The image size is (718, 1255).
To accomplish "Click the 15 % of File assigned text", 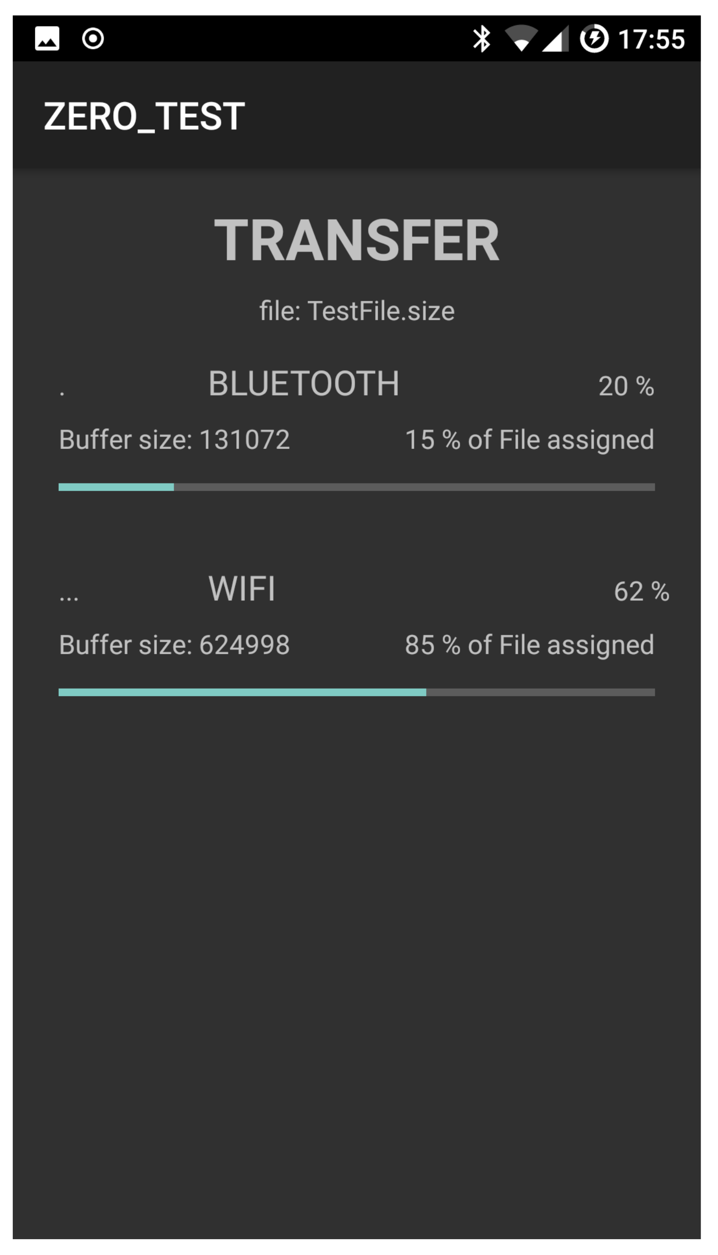I will click(x=529, y=440).
